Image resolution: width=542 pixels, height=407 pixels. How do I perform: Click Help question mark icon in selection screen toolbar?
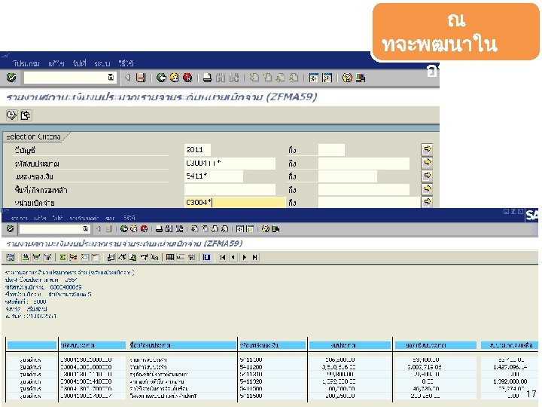(x=347, y=78)
